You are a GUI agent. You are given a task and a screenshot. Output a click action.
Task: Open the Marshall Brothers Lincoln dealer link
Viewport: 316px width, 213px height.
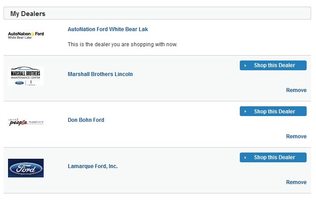100,74
